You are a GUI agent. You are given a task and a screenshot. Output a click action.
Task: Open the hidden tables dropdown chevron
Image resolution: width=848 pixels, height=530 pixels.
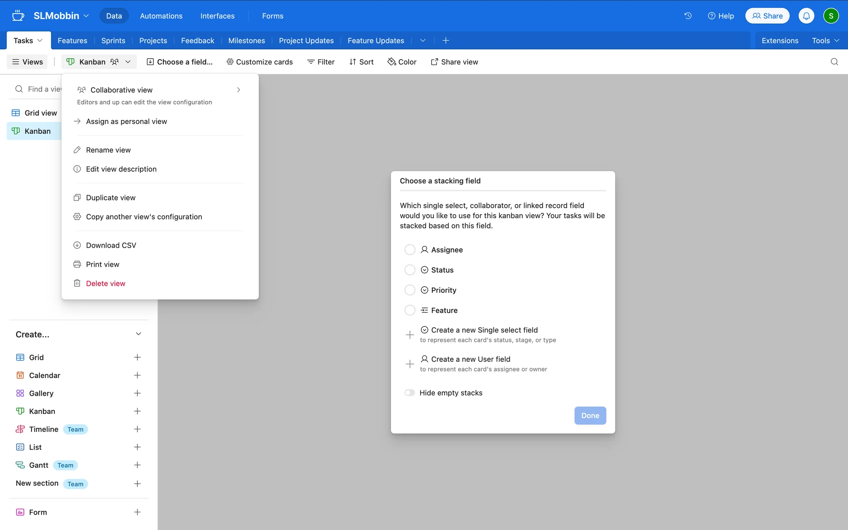coord(423,41)
